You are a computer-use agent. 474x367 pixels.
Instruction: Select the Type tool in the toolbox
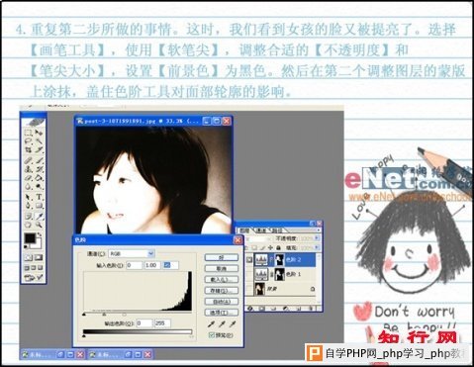click(x=39, y=197)
